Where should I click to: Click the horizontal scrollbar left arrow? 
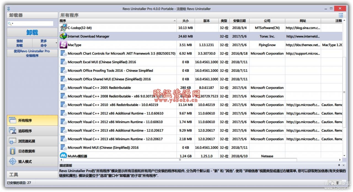[61, 160]
